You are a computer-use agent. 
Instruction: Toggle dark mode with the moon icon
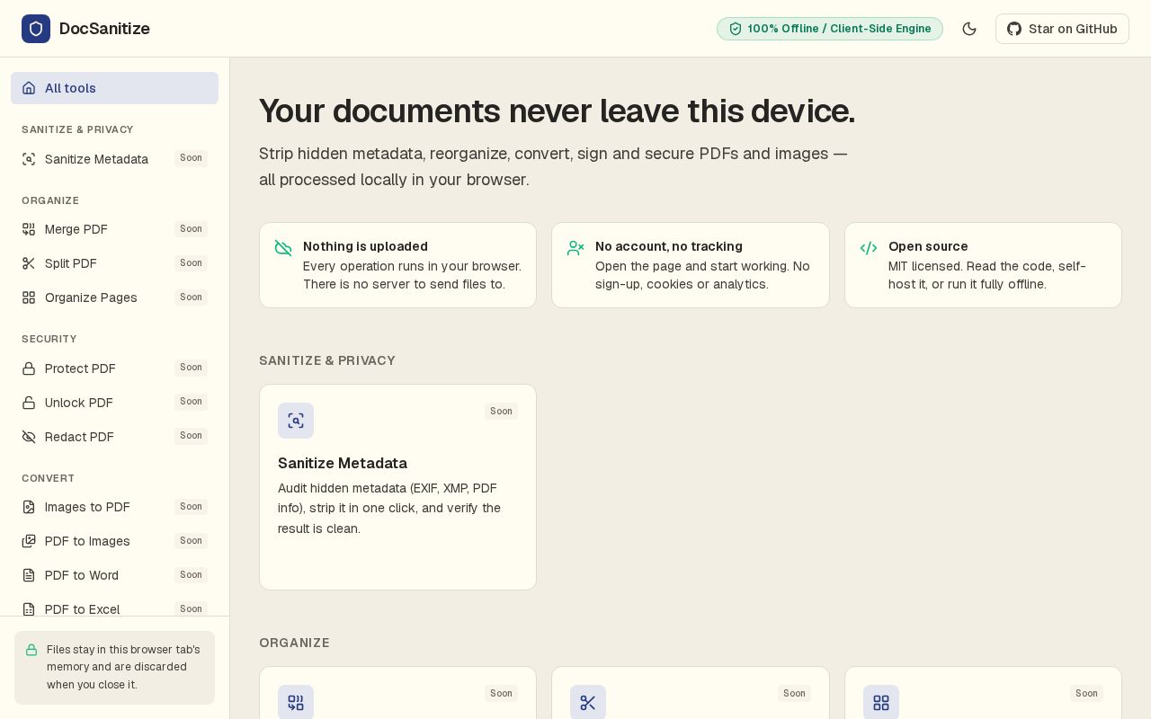(969, 29)
